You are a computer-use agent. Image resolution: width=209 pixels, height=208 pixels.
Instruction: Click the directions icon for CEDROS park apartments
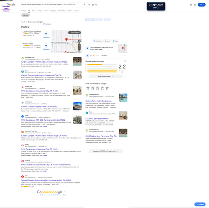pyautogui.click(x=46, y=33)
